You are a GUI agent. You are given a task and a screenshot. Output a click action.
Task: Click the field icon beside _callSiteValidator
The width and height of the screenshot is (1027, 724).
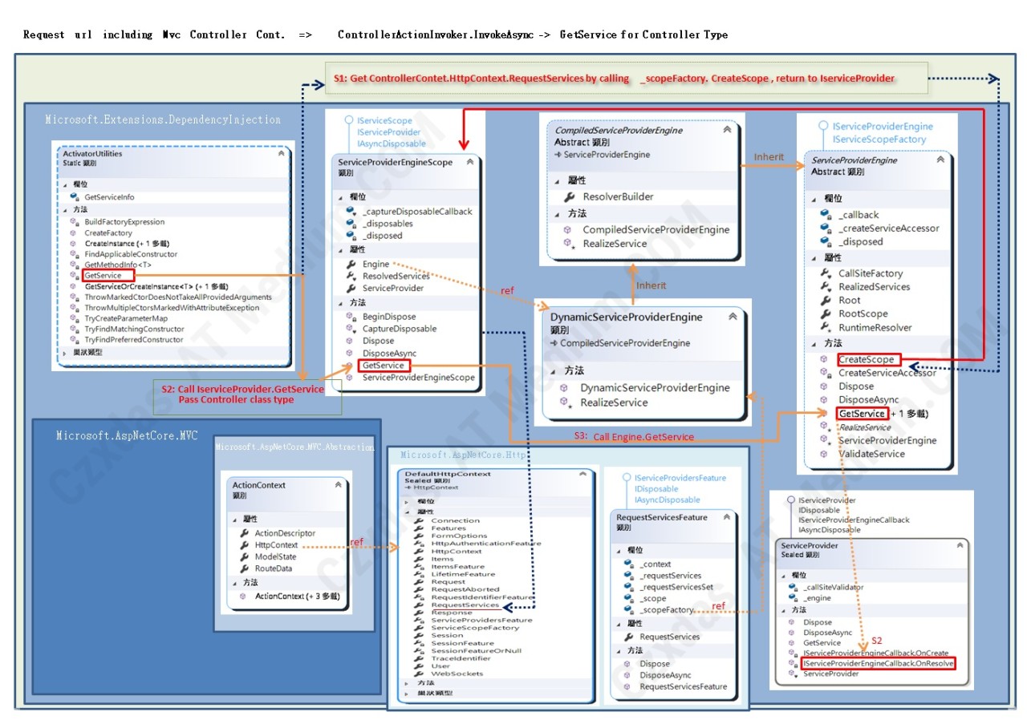pyautogui.click(x=793, y=587)
